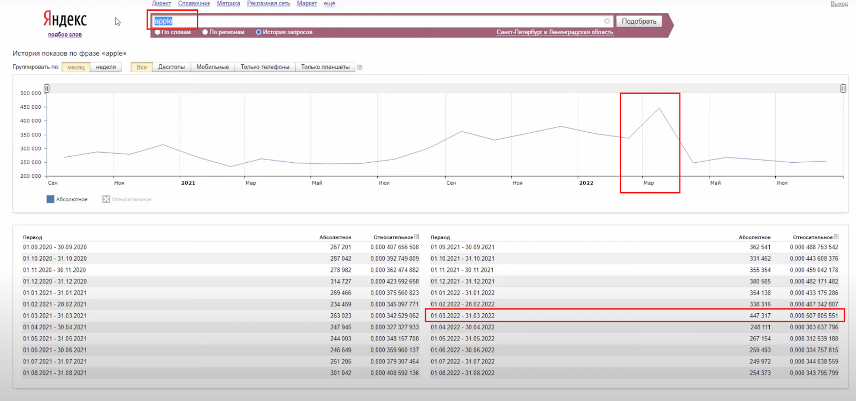The width and height of the screenshot is (856, 401).
Task: Click the right chart range slider handle
Action: [x=843, y=88]
